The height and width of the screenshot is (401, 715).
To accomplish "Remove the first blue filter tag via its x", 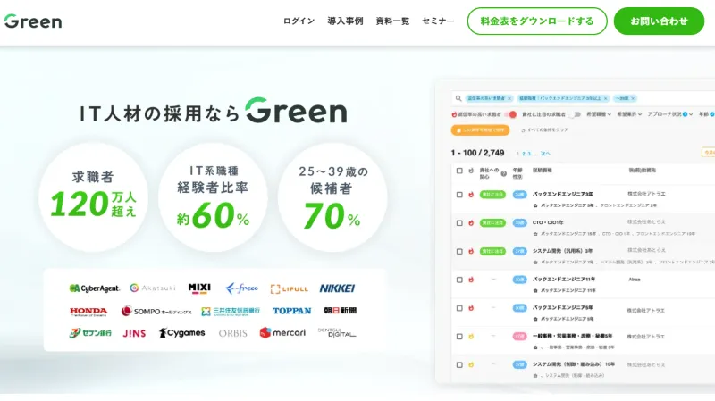I will coord(509,98).
